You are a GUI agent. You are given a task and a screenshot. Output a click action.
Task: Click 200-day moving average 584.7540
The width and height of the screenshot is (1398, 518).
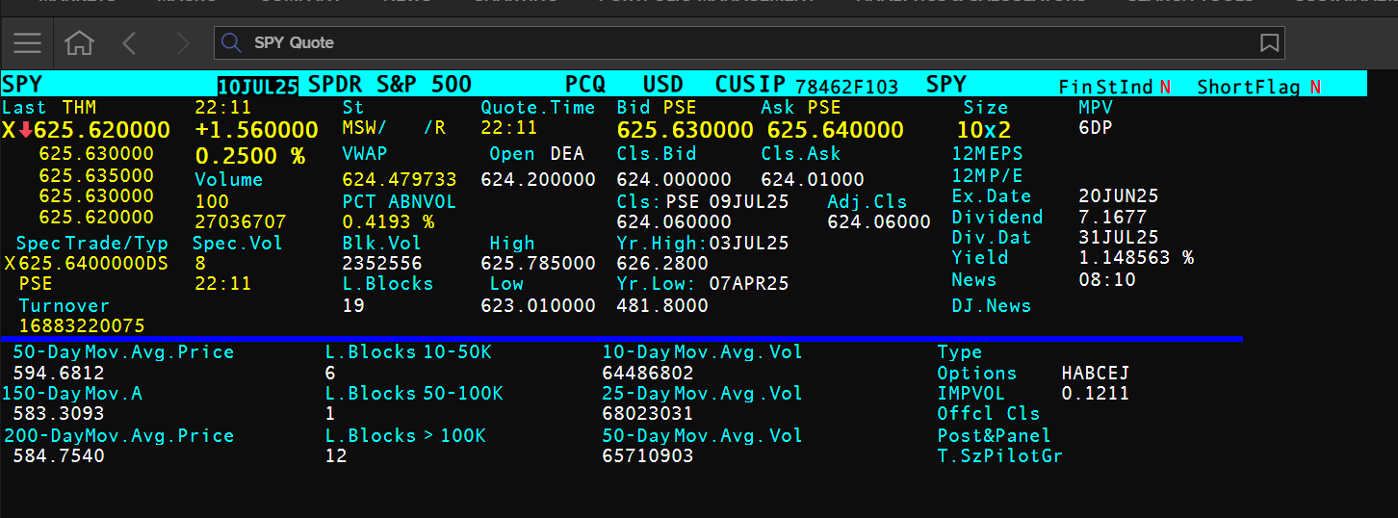[x=59, y=456]
